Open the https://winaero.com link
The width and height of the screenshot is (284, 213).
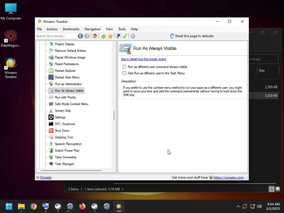click(x=229, y=177)
